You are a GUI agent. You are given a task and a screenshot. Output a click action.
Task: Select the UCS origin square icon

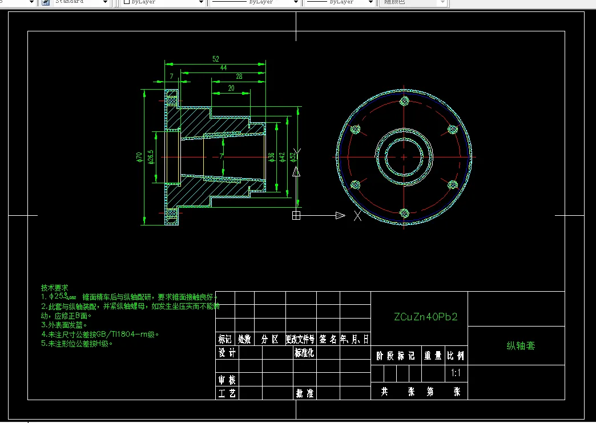296,215
